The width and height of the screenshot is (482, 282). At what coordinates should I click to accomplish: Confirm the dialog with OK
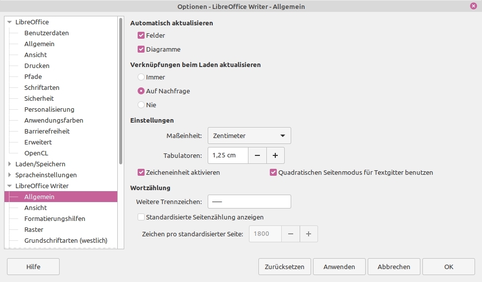(449, 267)
